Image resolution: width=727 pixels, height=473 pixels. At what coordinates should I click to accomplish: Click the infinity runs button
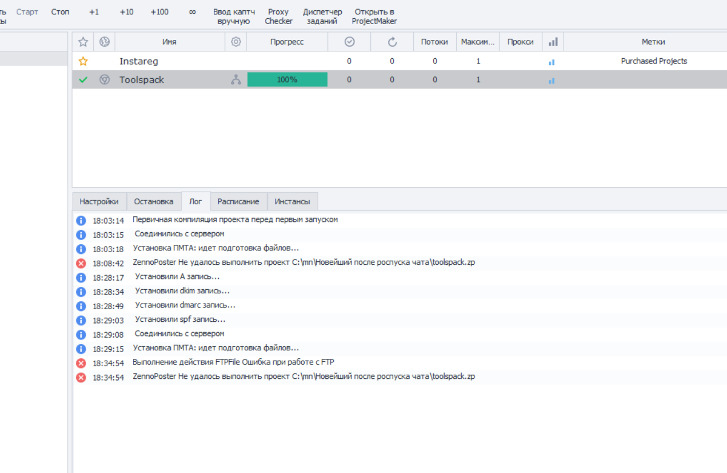coord(192,12)
